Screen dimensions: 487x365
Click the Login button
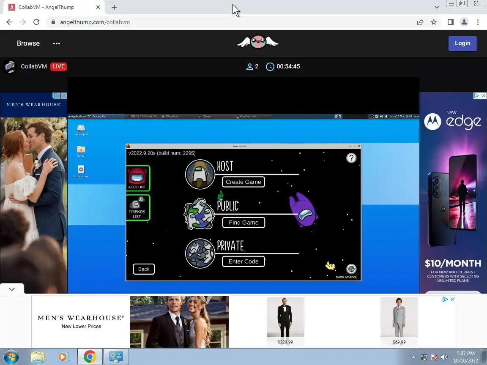462,43
